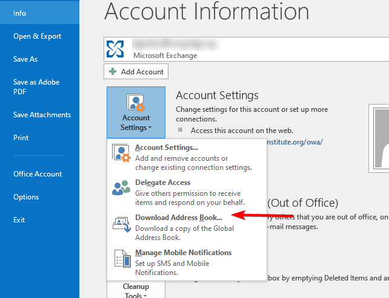Collapse the Account Settings dropdown button
The width and height of the screenshot is (389, 298).
(x=136, y=112)
